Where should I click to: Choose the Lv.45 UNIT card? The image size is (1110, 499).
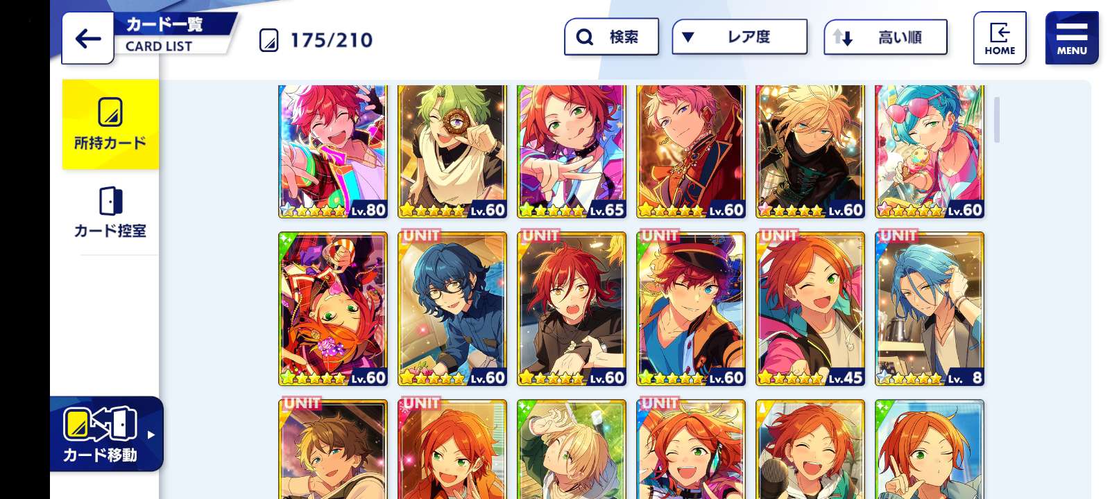(x=810, y=309)
